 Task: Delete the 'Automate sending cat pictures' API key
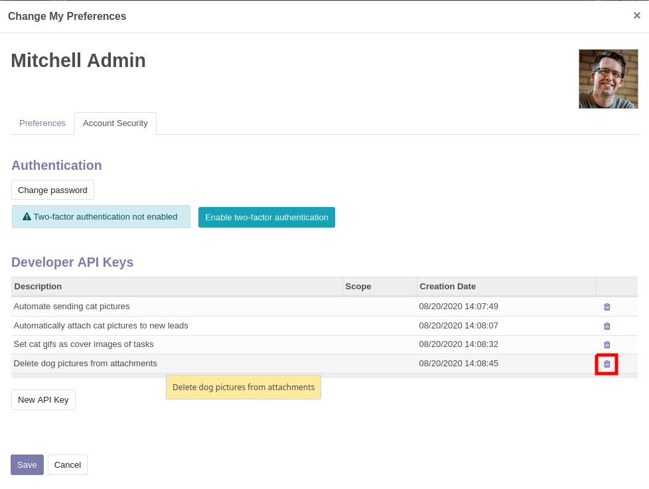[607, 307]
